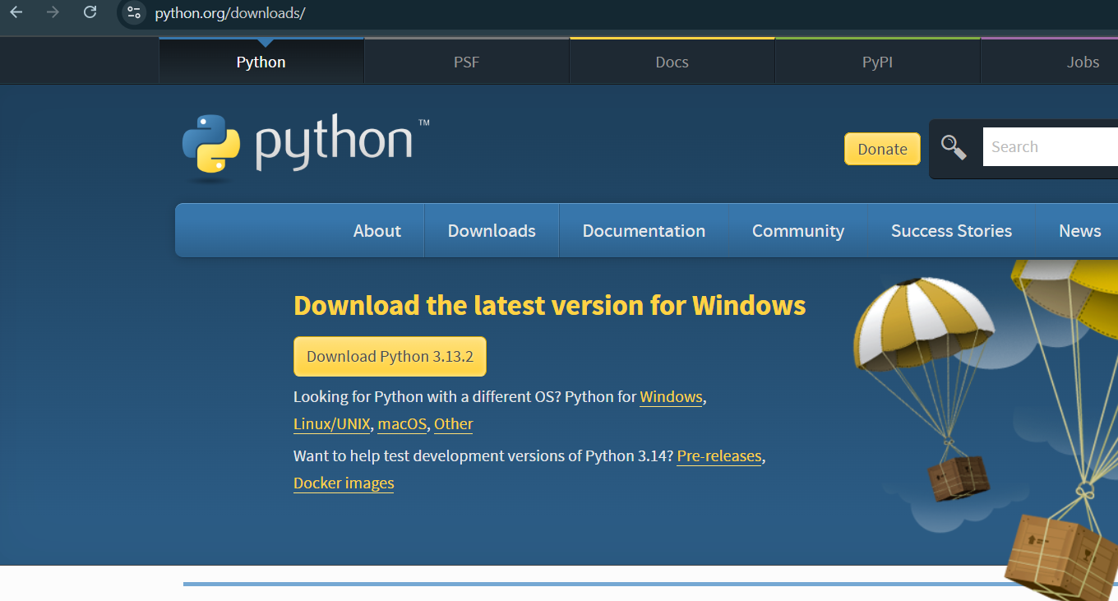Click the browser back arrow

point(16,12)
